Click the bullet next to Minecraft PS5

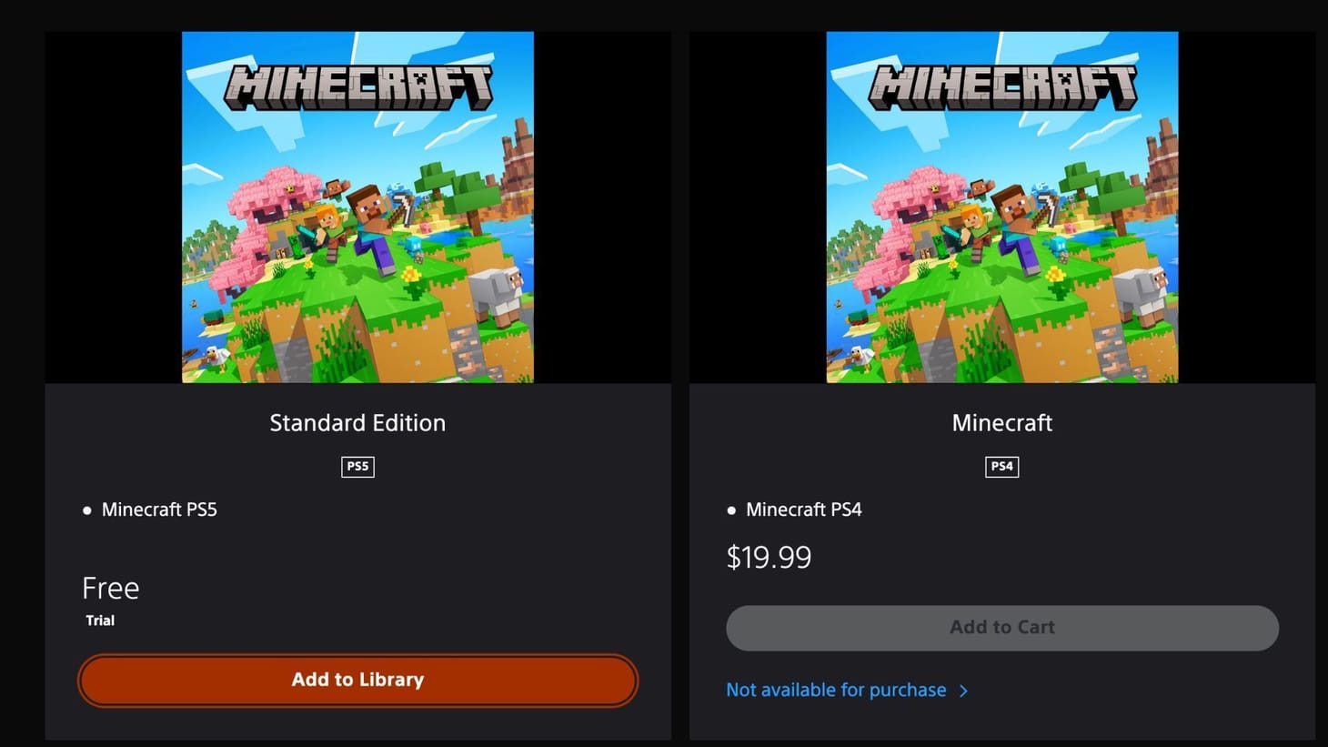87,510
